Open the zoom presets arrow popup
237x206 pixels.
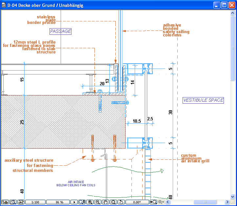pyautogui.click(x=74, y=202)
